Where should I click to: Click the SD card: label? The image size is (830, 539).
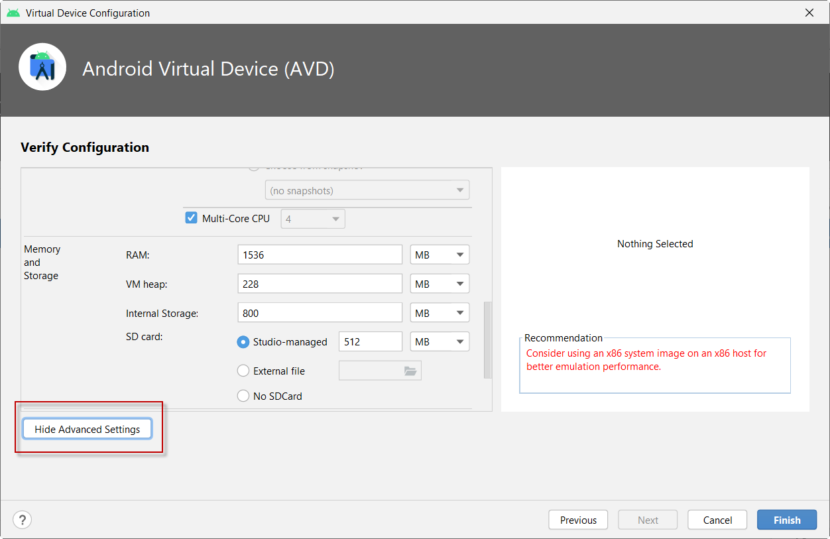145,337
